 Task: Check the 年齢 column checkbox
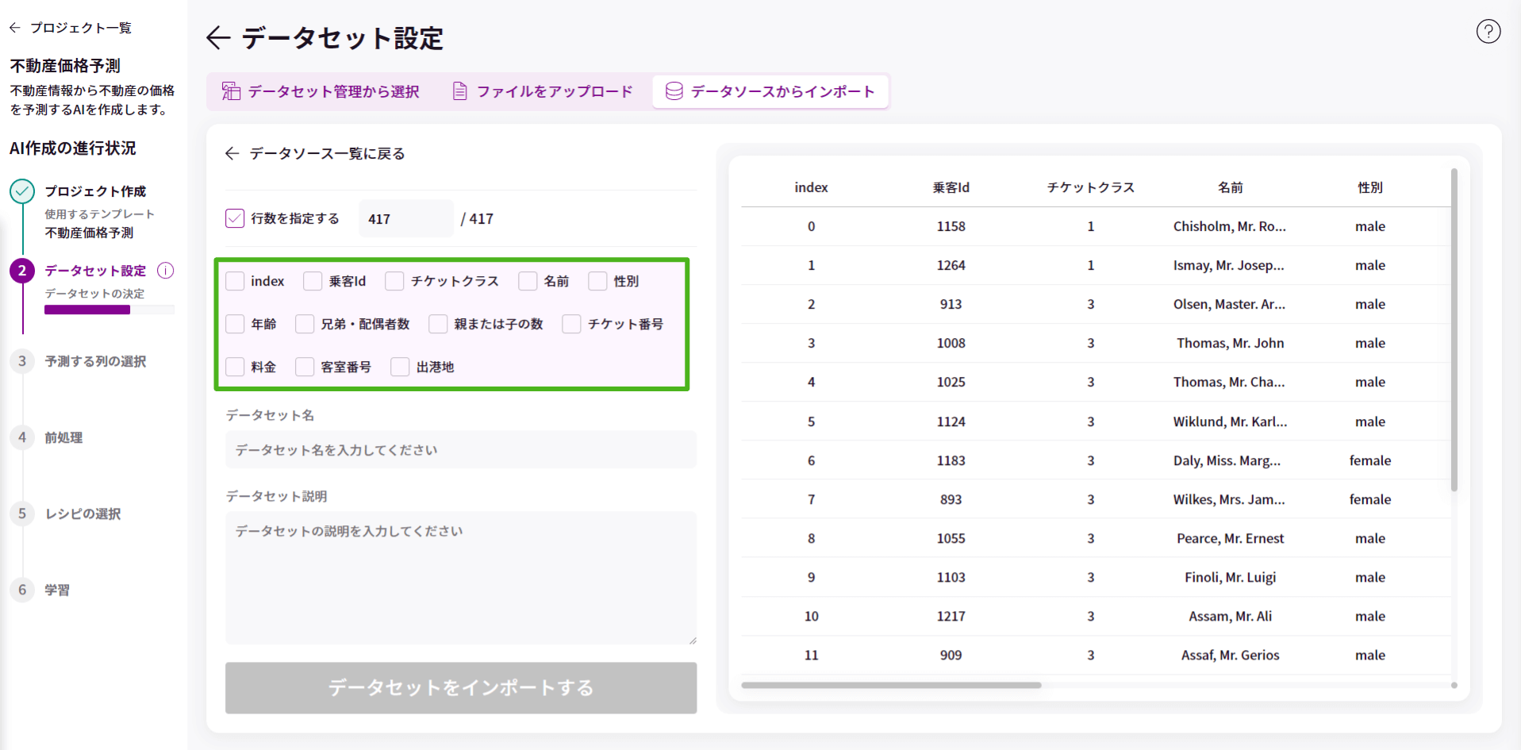click(235, 324)
